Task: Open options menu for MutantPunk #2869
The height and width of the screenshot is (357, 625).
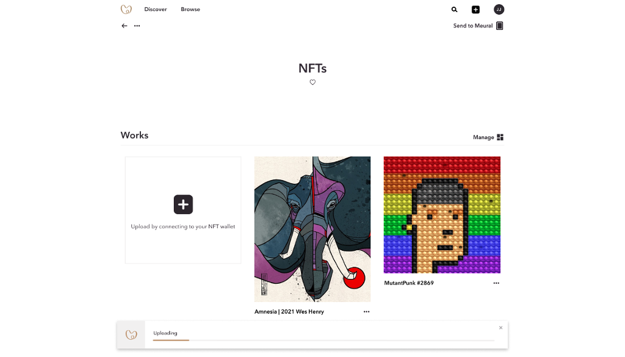Action: pos(496,283)
